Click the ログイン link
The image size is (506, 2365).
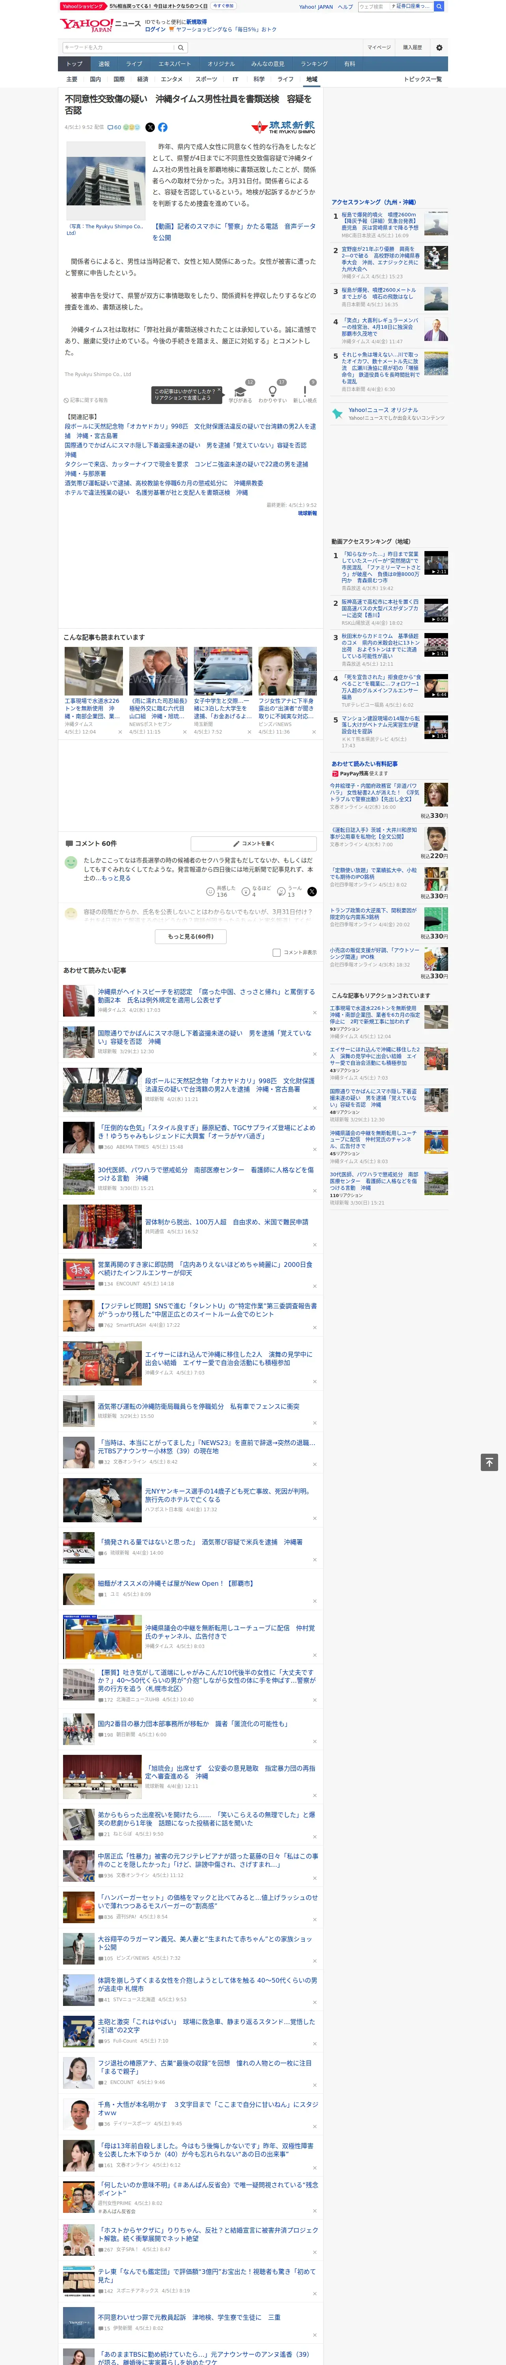pyautogui.click(x=155, y=30)
